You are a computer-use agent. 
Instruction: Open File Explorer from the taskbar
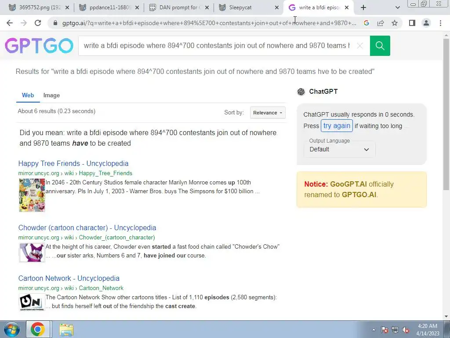[x=66, y=329]
